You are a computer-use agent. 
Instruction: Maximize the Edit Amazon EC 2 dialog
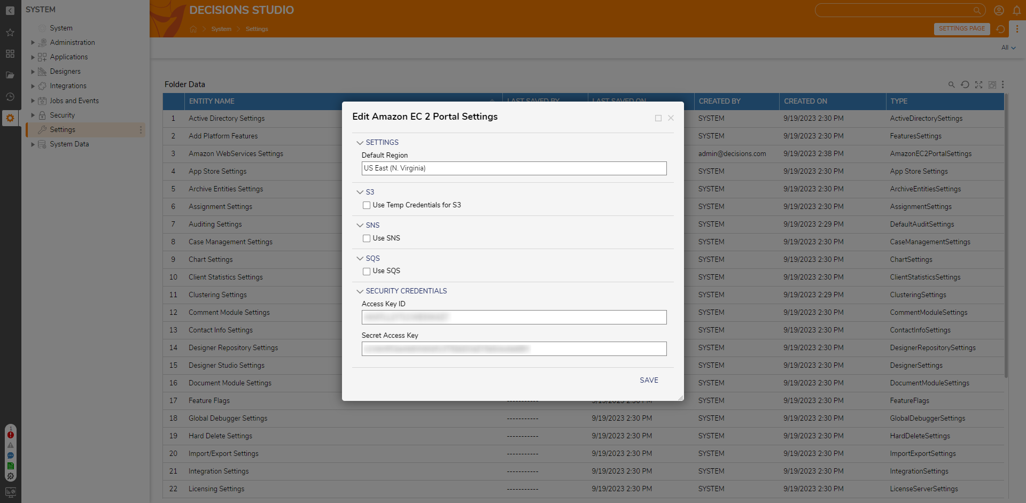[658, 118]
